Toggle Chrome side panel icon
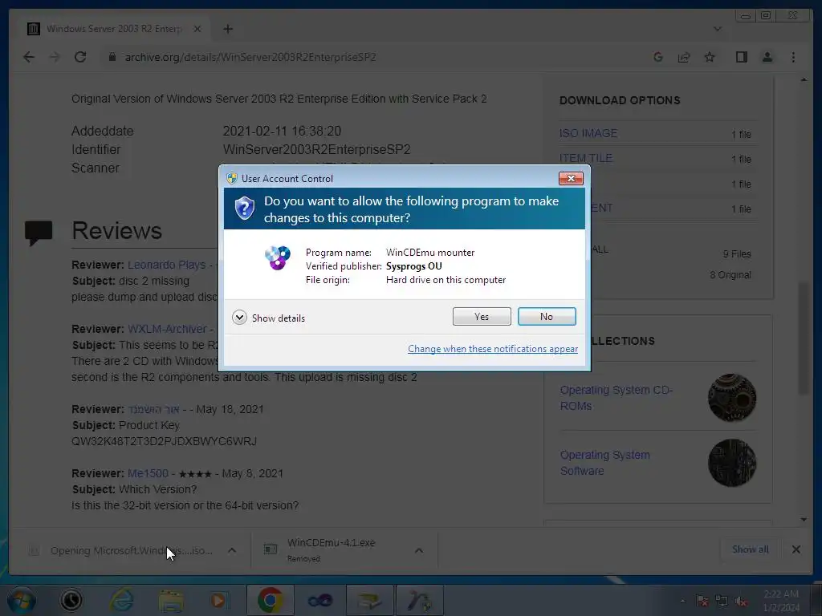This screenshot has height=616, width=822. (741, 57)
